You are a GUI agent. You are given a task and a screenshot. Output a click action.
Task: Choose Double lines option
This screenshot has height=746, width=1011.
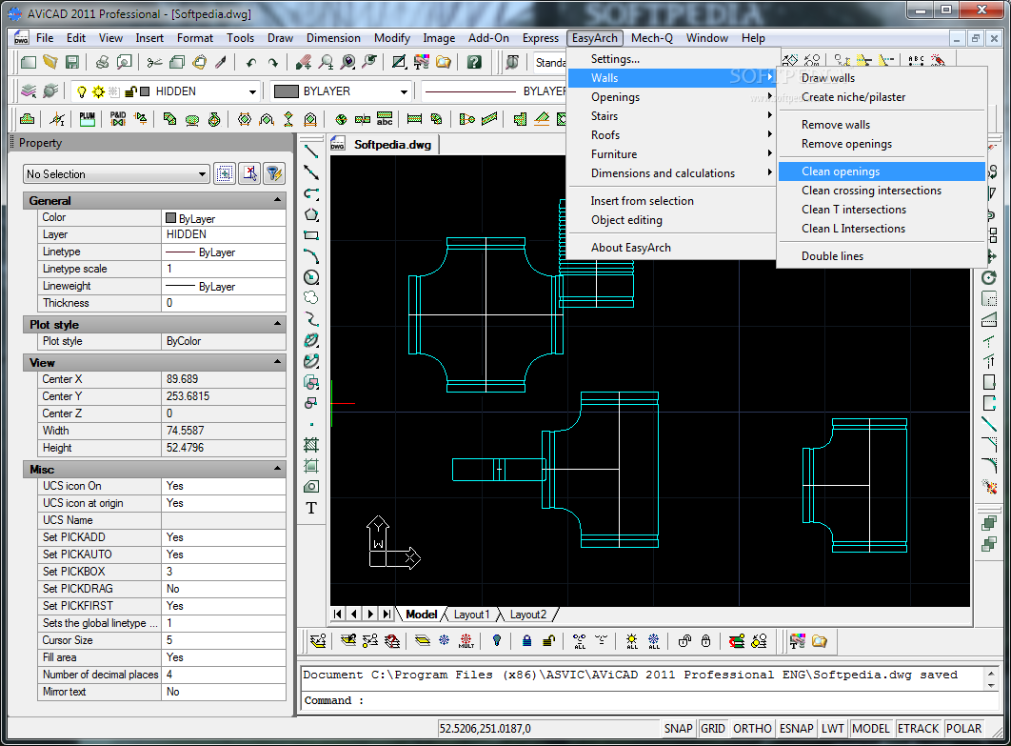point(881,255)
